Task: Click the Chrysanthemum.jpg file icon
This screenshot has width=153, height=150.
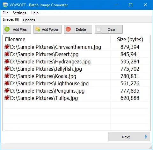Action: coord(7,47)
